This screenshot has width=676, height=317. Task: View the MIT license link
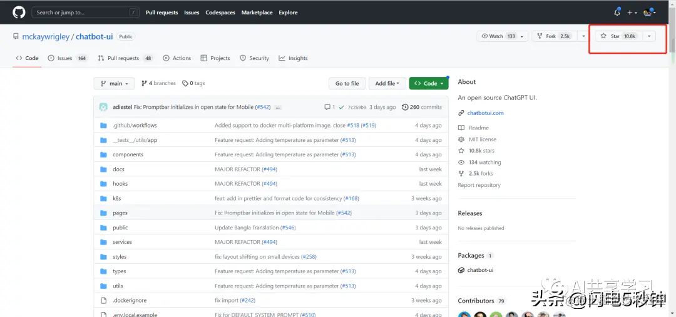point(477,139)
